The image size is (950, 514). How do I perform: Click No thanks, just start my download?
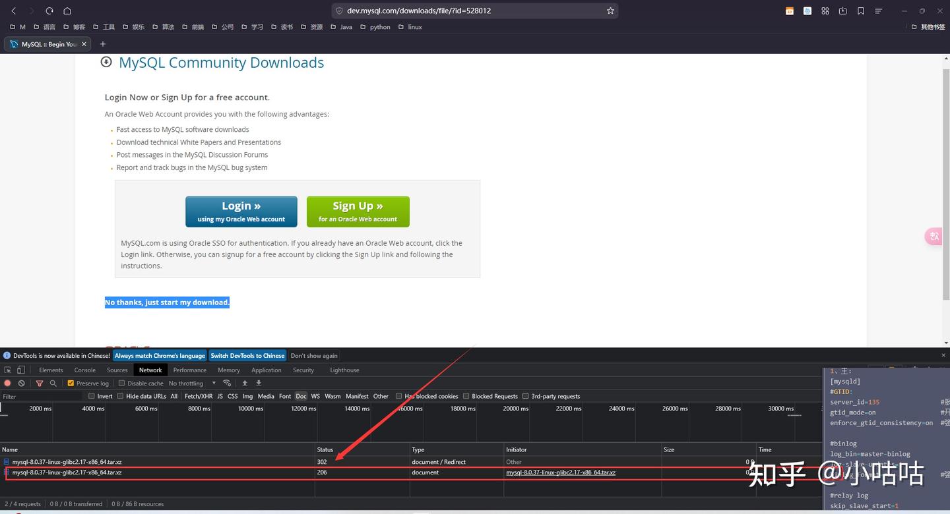point(167,302)
